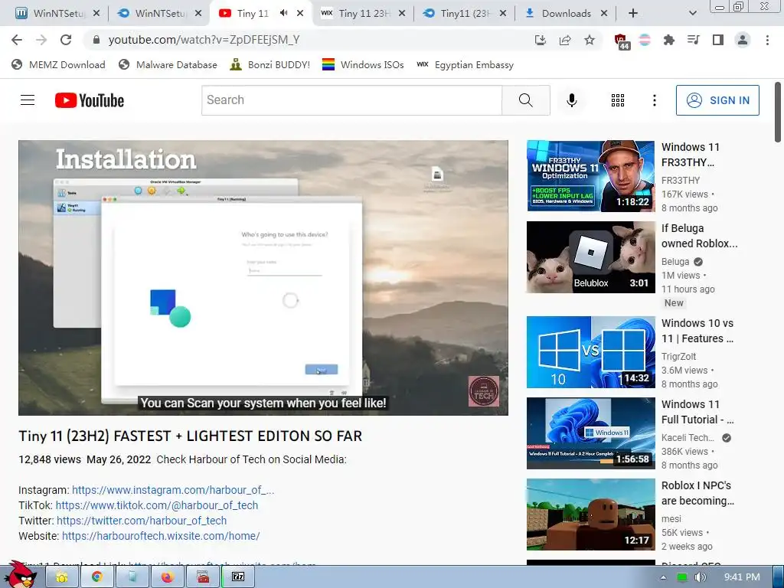Open YouTube settings three-dot menu
The image size is (784, 588).
(654, 100)
